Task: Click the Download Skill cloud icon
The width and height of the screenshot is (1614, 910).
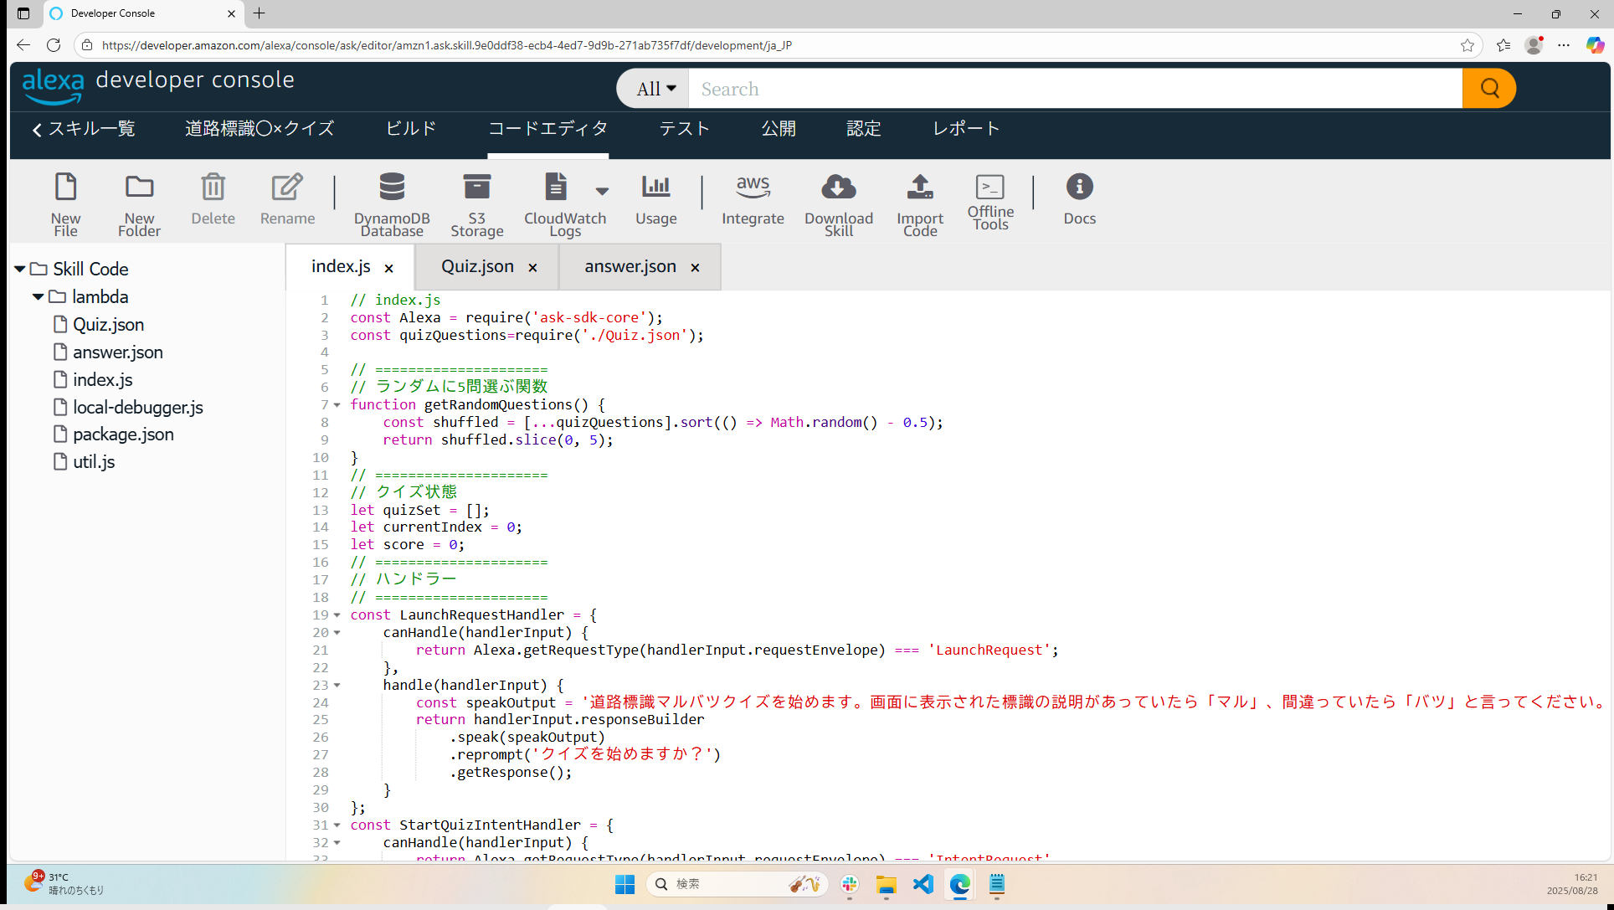Action: tap(838, 188)
